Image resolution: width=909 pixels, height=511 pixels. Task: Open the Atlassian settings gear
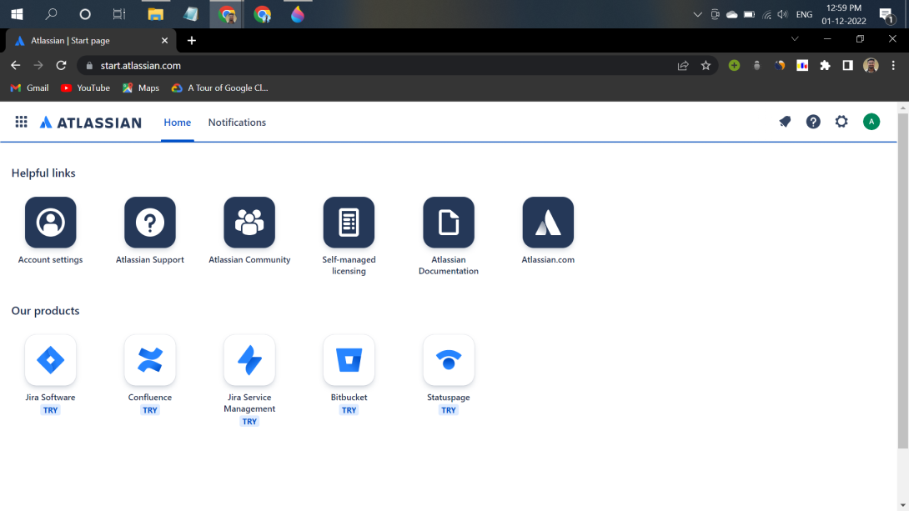(x=841, y=121)
